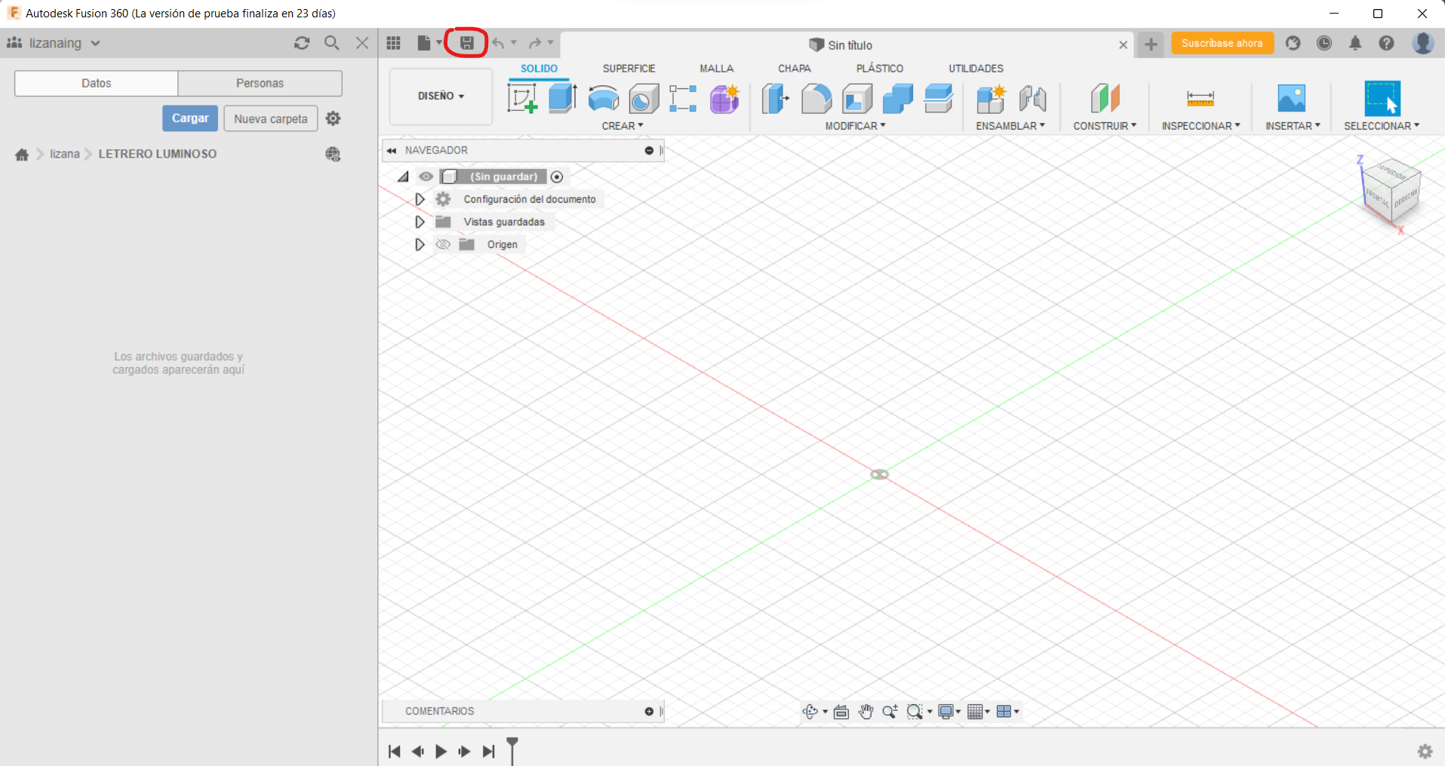Click the Select tool icon
1445x766 pixels.
(1382, 99)
